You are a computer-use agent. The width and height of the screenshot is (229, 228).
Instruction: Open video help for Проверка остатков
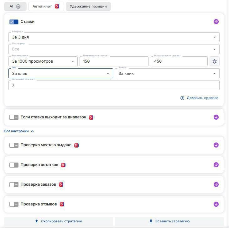tap(63, 165)
